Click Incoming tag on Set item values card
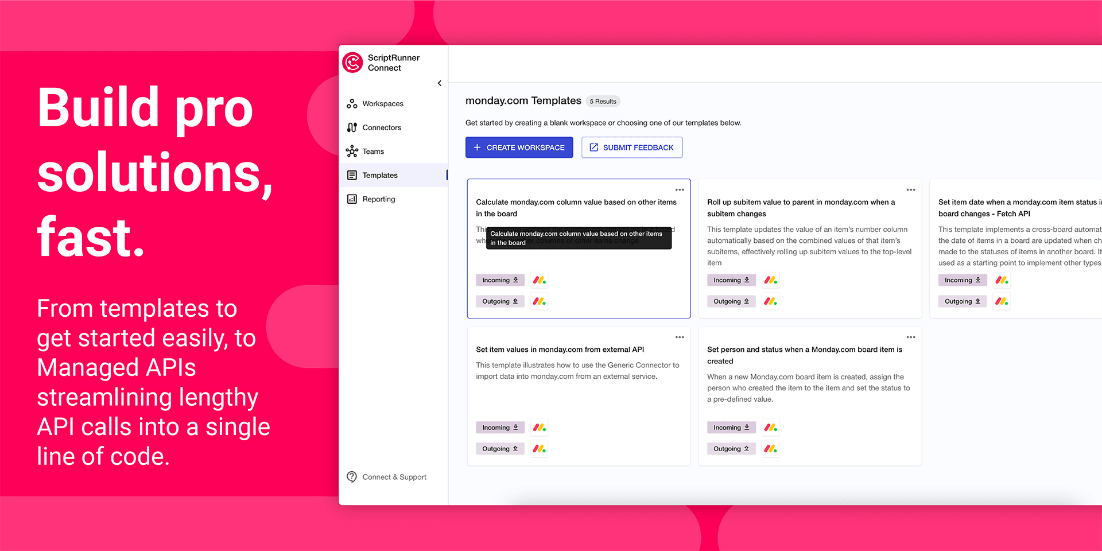Screen dimensions: 1102x551 tap(499, 428)
